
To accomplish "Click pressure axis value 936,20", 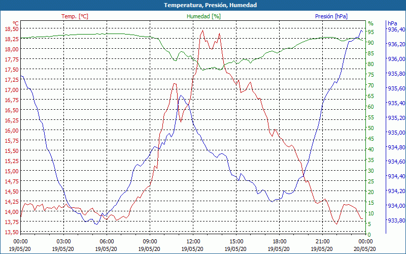I will click(396, 44).
